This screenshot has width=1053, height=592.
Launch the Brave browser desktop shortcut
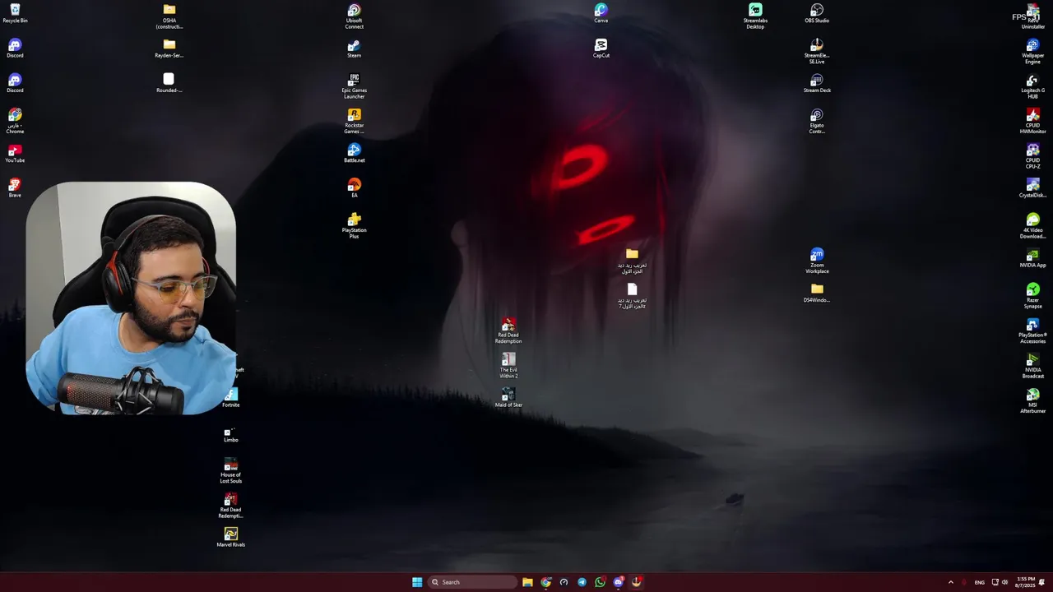coord(15,188)
